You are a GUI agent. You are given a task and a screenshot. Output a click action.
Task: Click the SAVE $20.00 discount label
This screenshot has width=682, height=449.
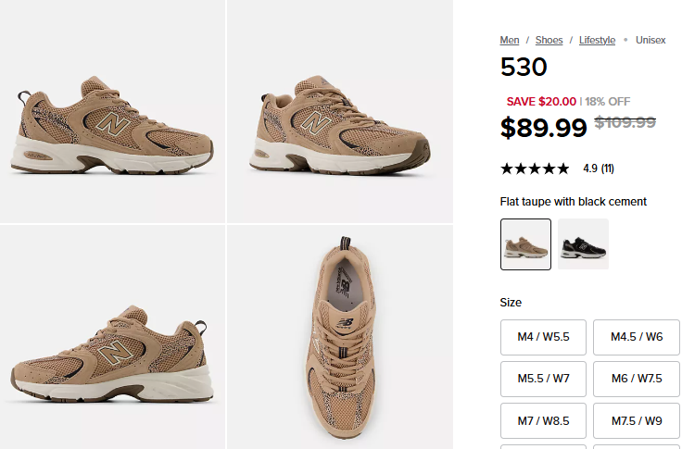(x=541, y=102)
